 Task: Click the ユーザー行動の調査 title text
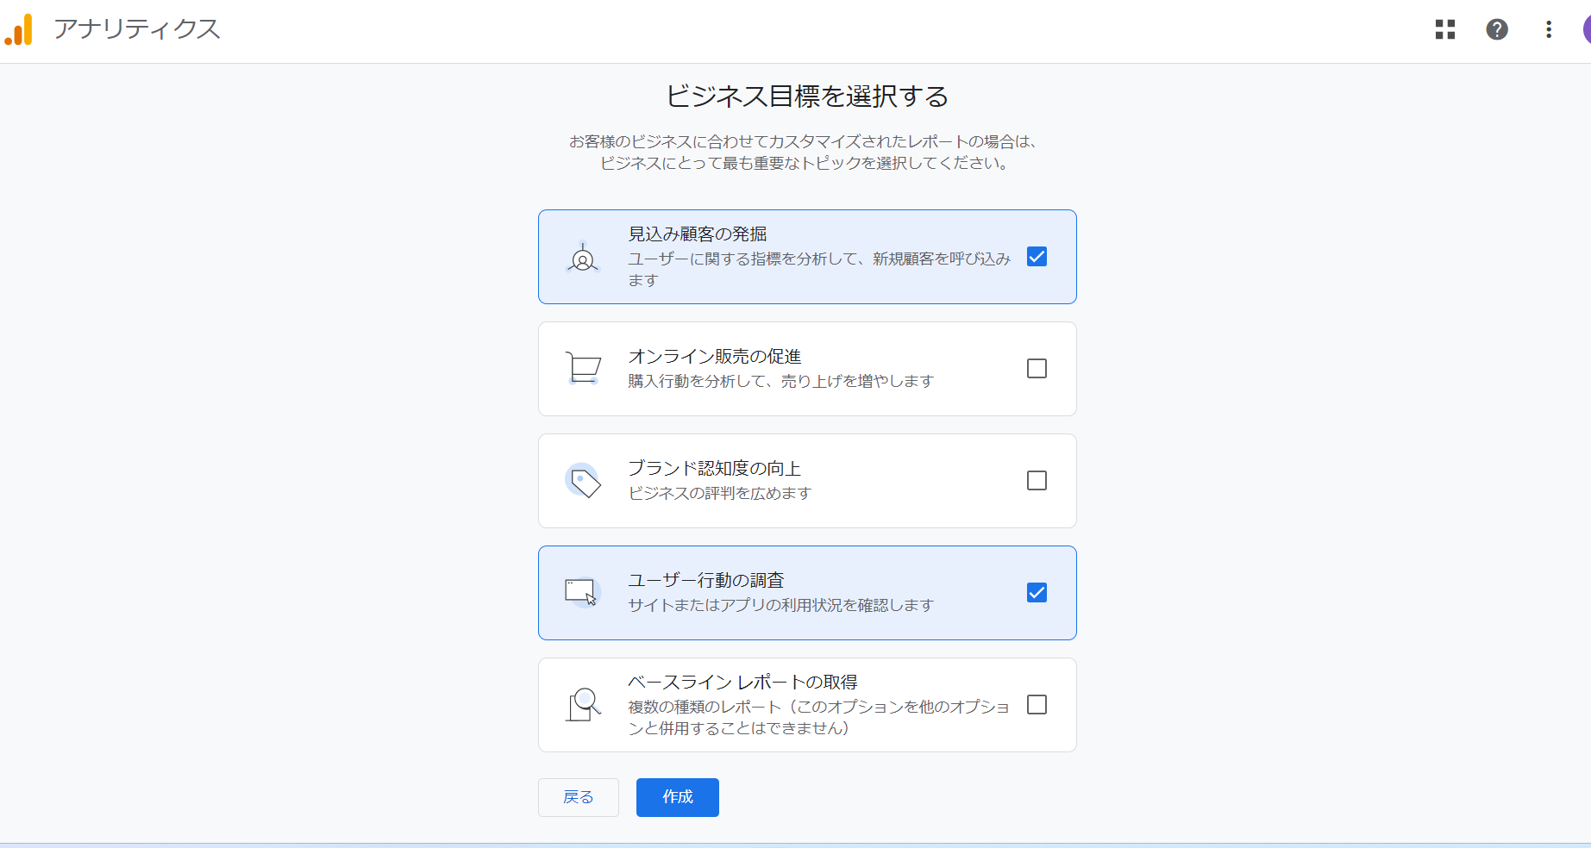(706, 580)
